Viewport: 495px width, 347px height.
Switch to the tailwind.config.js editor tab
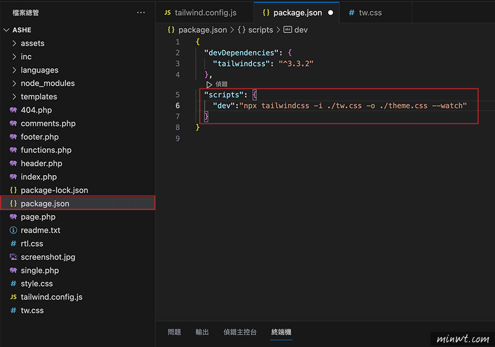pos(205,13)
